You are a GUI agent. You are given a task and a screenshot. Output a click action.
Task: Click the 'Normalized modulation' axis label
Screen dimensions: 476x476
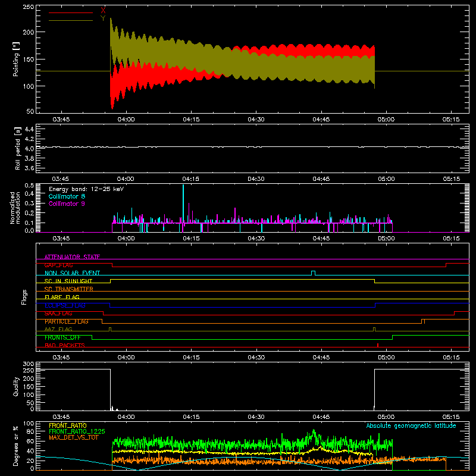15,208
